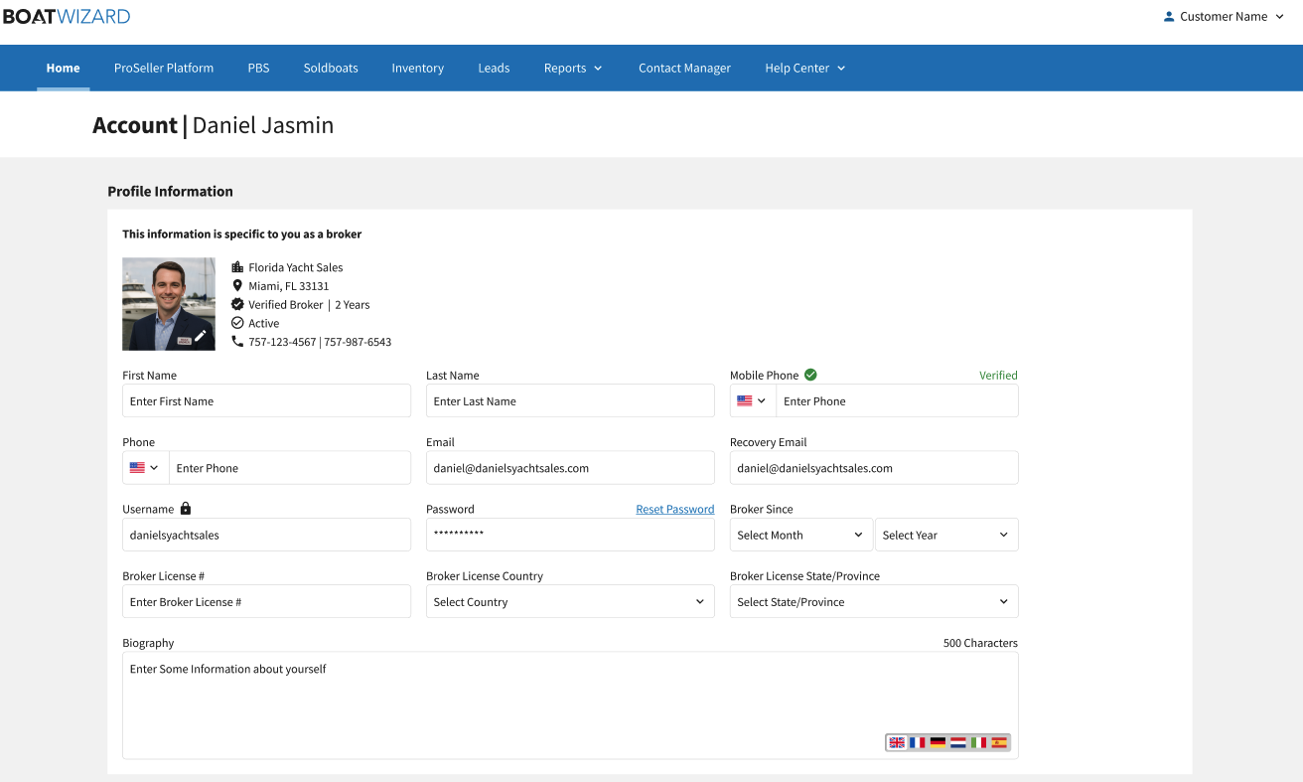Open Phone field country flag selector

pos(145,468)
